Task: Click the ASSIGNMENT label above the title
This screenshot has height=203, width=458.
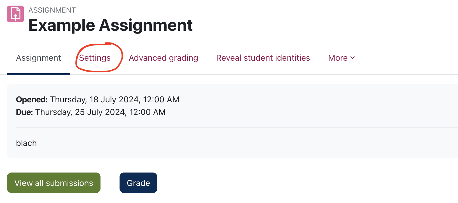Action: tap(52, 10)
